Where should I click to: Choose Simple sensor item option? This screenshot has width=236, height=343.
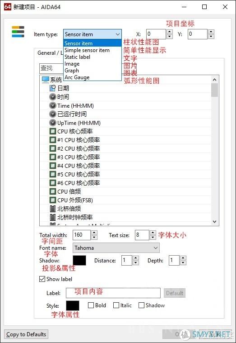[92, 50]
